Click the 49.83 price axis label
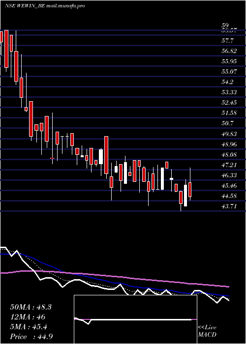246x344 pixels. point(229,134)
